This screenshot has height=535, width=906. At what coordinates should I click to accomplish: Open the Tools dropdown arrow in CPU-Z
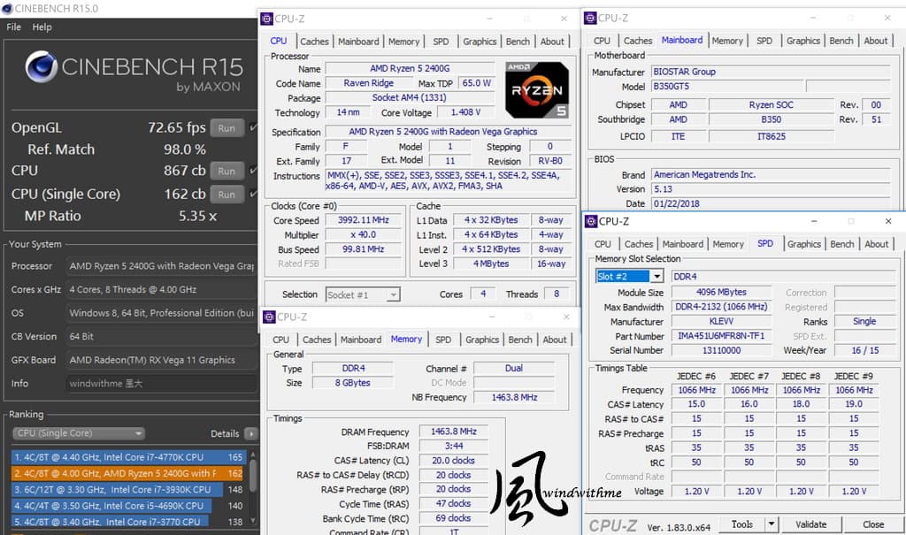pyautogui.click(x=771, y=524)
